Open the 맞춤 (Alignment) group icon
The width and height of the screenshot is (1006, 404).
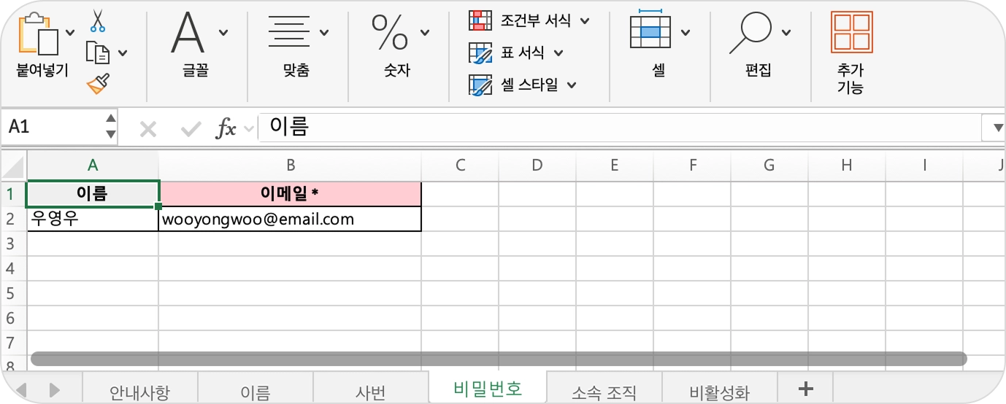[x=289, y=34]
